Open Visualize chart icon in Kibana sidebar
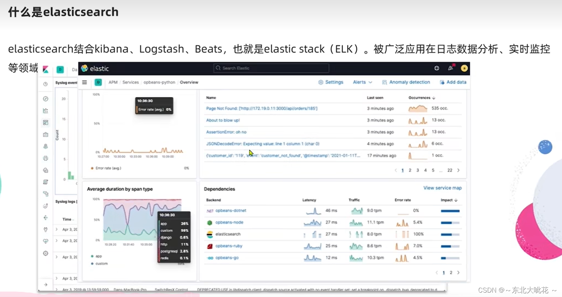562x297 pixels. (45, 111)
